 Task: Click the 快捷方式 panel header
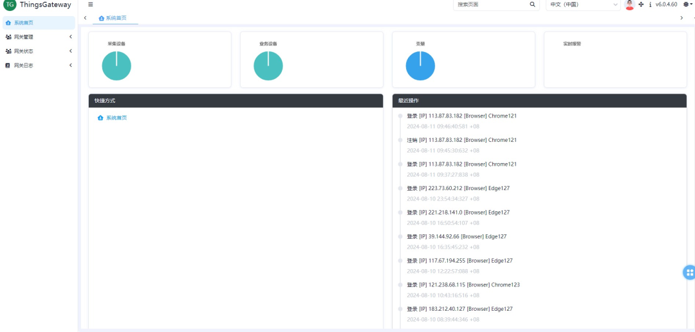point(236,101)
